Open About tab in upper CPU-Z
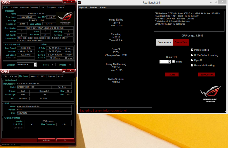 click(x=61, y=8)
